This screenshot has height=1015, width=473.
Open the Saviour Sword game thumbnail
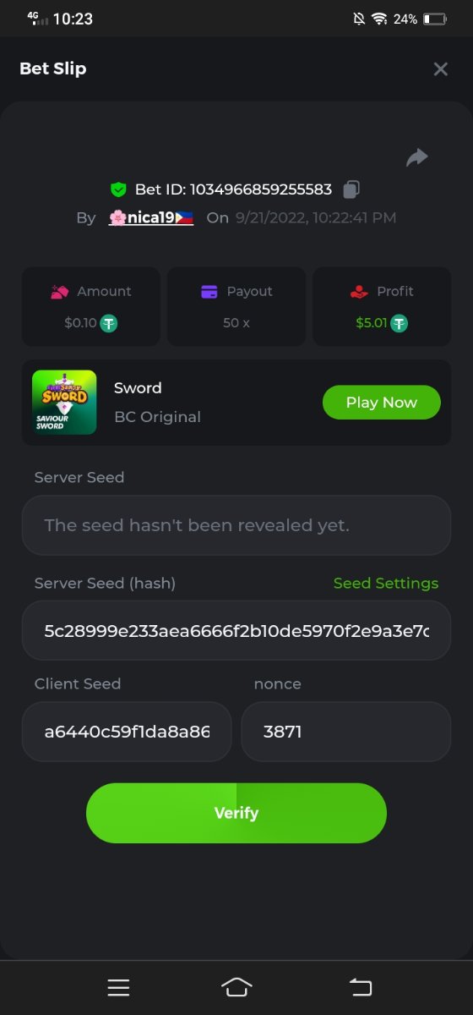pos(64,403)
